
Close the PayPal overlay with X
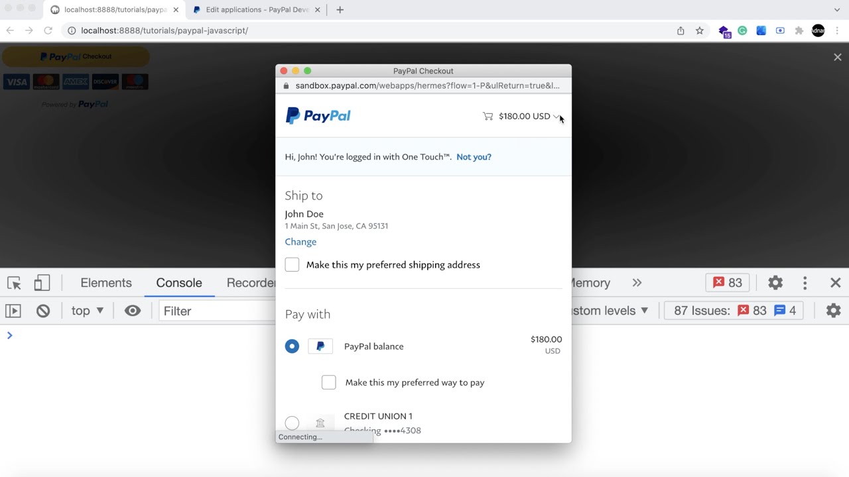[x=838, y=58]
